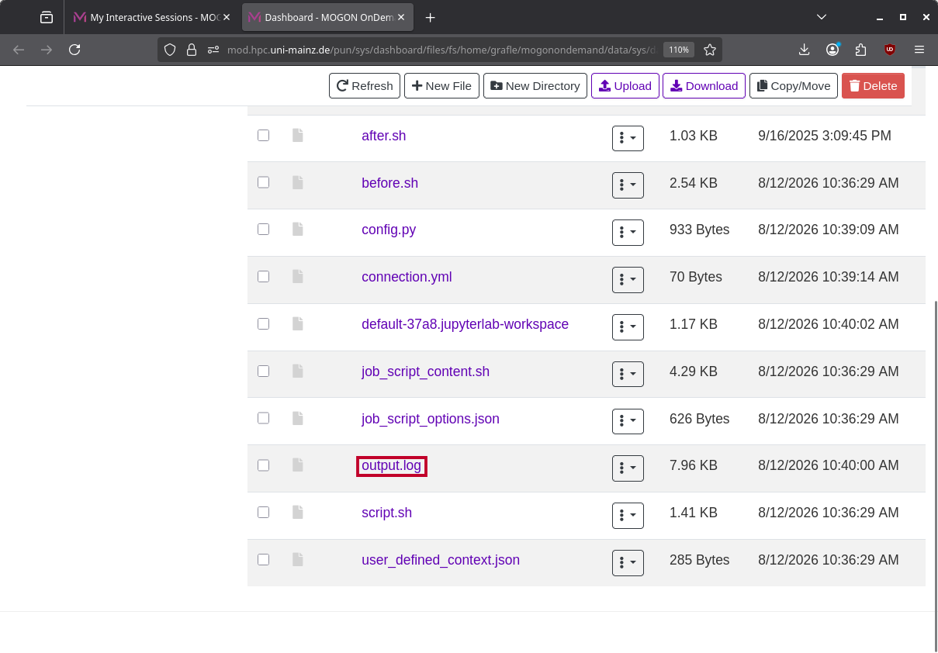
Task: Click the Firefox View icon
Action: [47, 17]
